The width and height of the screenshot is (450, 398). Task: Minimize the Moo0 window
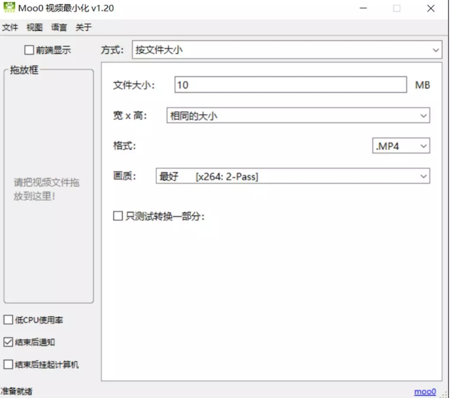362,9
